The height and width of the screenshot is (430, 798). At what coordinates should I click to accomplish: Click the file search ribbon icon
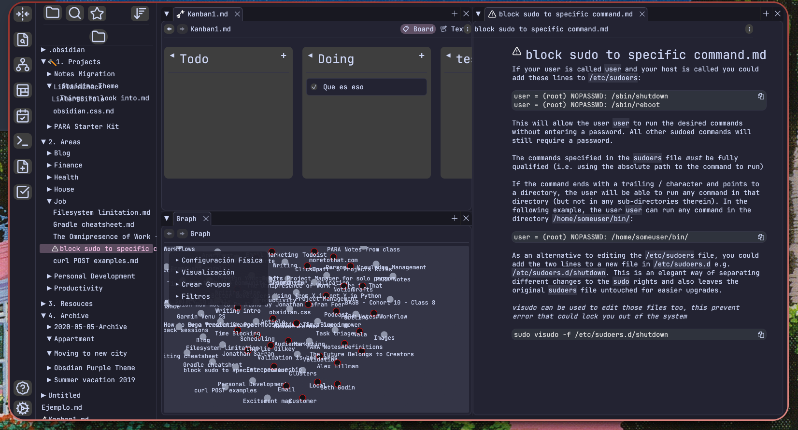click(23, 40)
